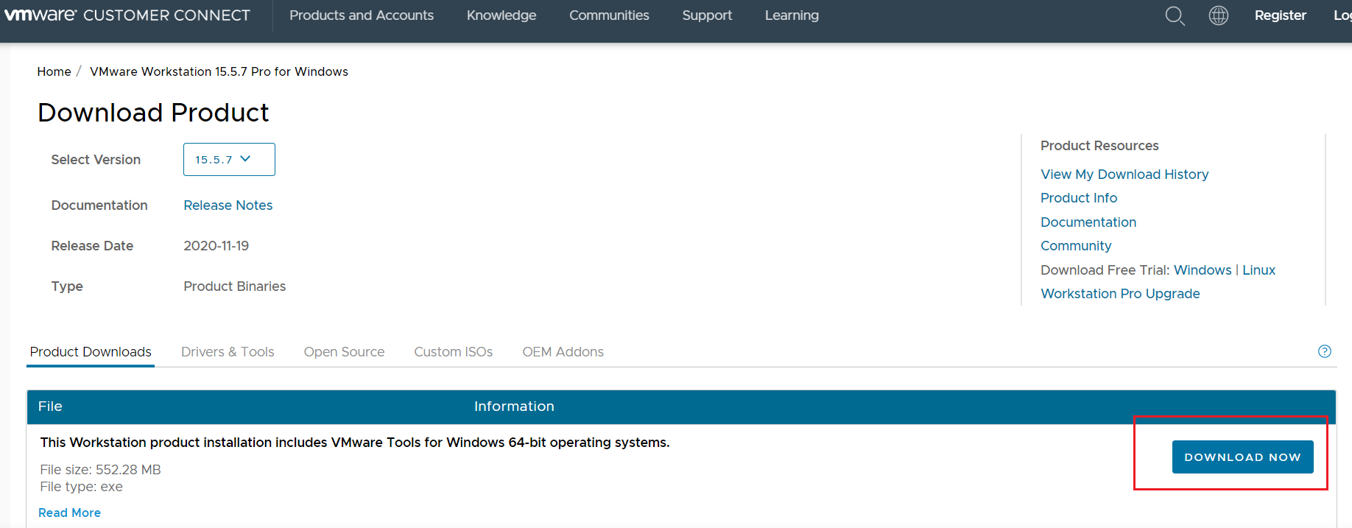Download the Linux free trial
Screen dimensions: 1352x528
click(x=1259, y=270)
